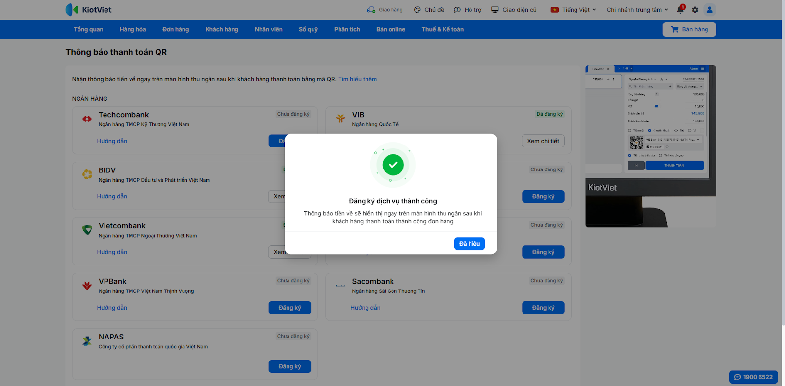
Task: Open Hỗ trợ support chat icon
Action: click(x=457, y=10)
